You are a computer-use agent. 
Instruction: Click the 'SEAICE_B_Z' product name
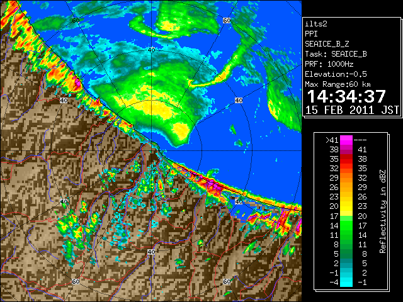[327, 44]
